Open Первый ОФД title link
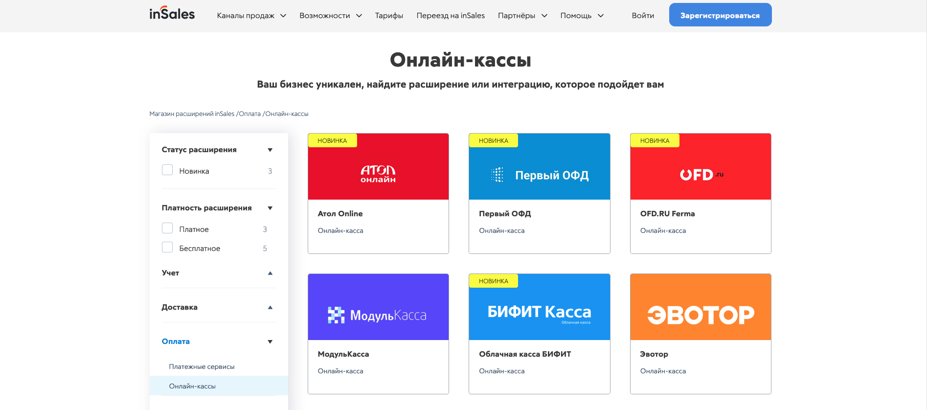Screen dimensions: 927x410 [x=505, y=214]
